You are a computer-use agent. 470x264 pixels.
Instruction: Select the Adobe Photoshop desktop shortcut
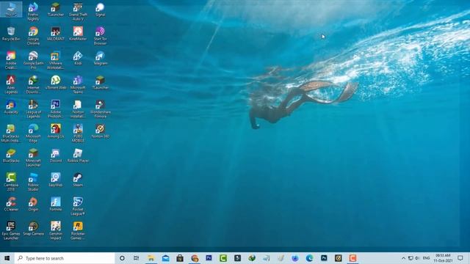pos(56,109)
